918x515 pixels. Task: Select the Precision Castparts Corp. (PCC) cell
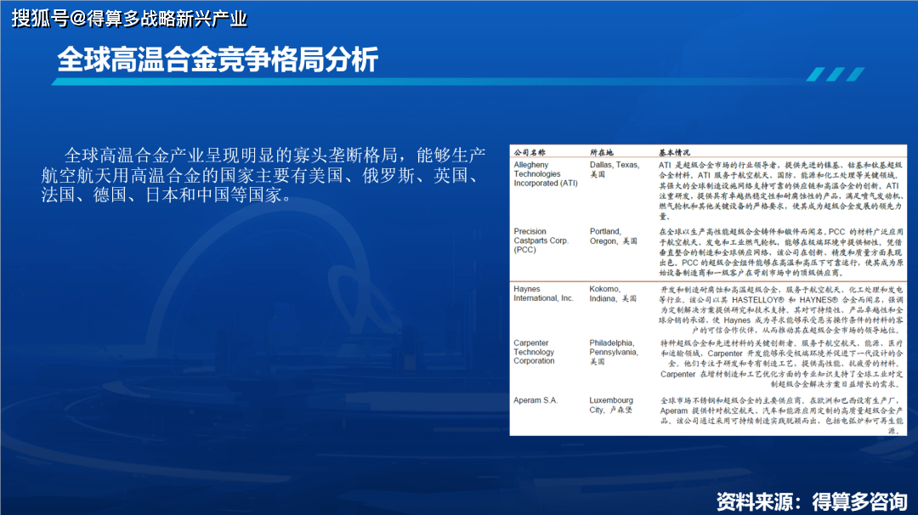tap(541, 241)
